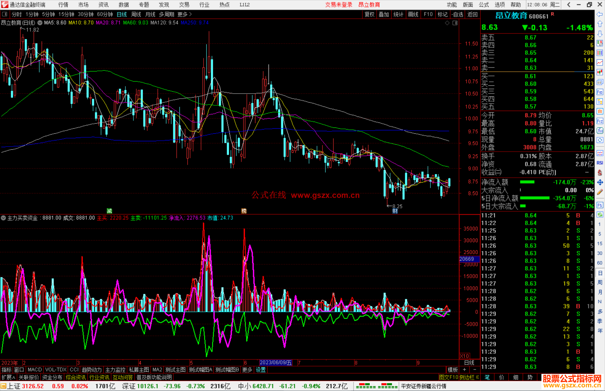Toggle the sub-chart indicator circle next to 主力买卖资金
The image size is (605, 391).
(x=3, y=218)
